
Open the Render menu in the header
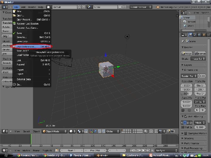tap(32, 7)
